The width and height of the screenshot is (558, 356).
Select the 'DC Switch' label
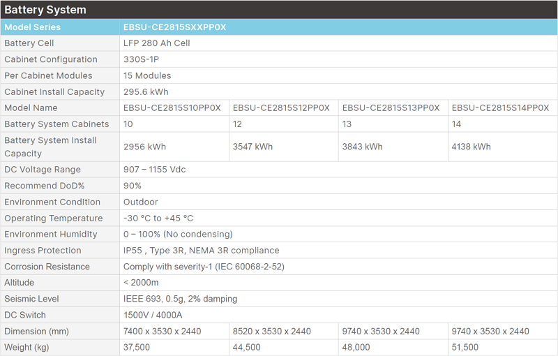(x=25, y=315)
